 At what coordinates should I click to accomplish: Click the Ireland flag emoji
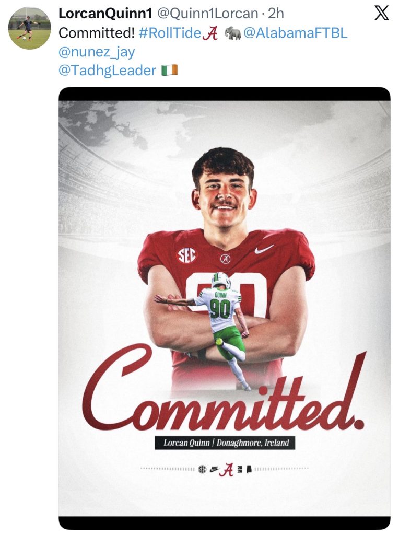pos(170,70)
